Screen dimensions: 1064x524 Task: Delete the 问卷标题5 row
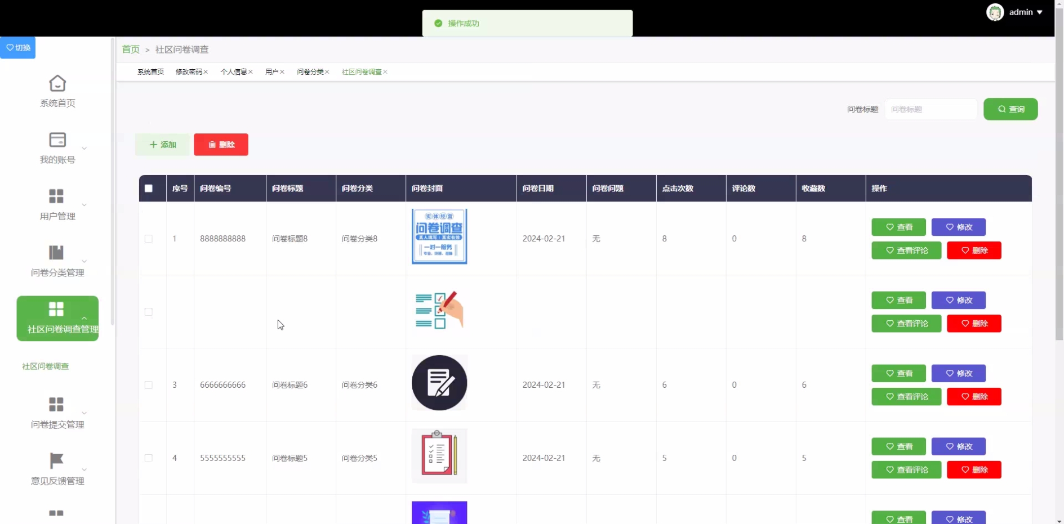[974, 470]
